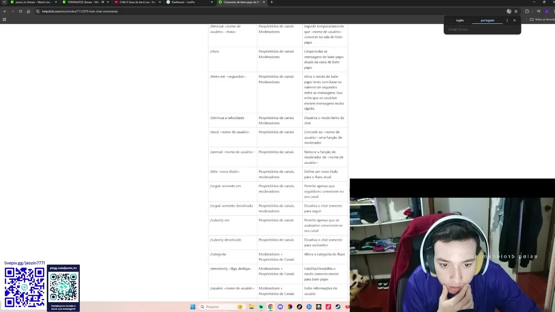The height and width of the screenshot is (312, 555).
Task: Close the Dashboard - LivePix tab
Action: tap(212, 2)
